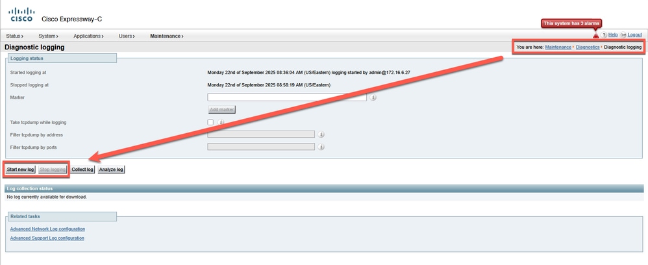Enable Take tcpdump while logging checkbox
The width and height of the screenshot is (648, 265).
[211, 122]
